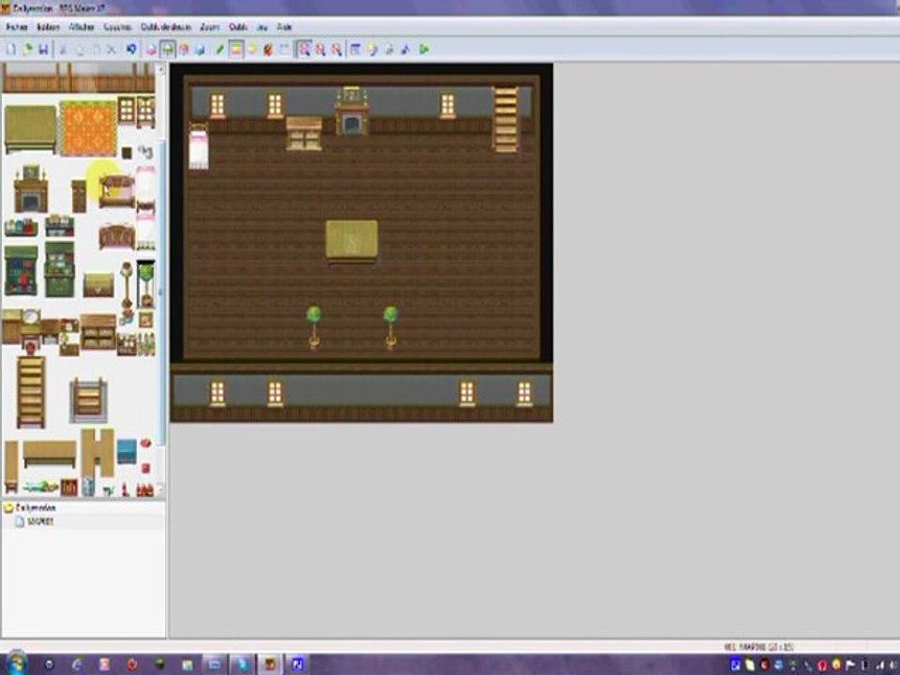This screenshot has height=675, width=900.
Task: Click the Copy toolbar icon
Action: coord(79,50)
